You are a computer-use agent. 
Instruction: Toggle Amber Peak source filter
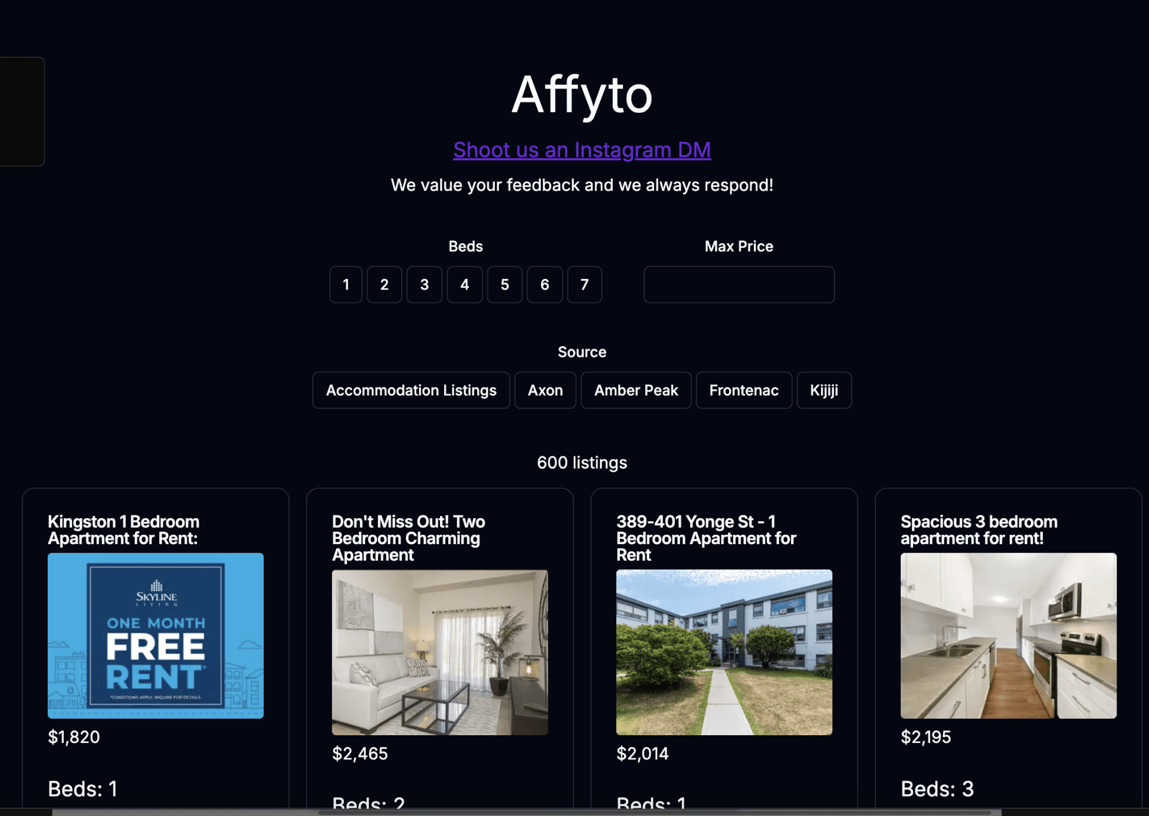click(x=636, y=390)
